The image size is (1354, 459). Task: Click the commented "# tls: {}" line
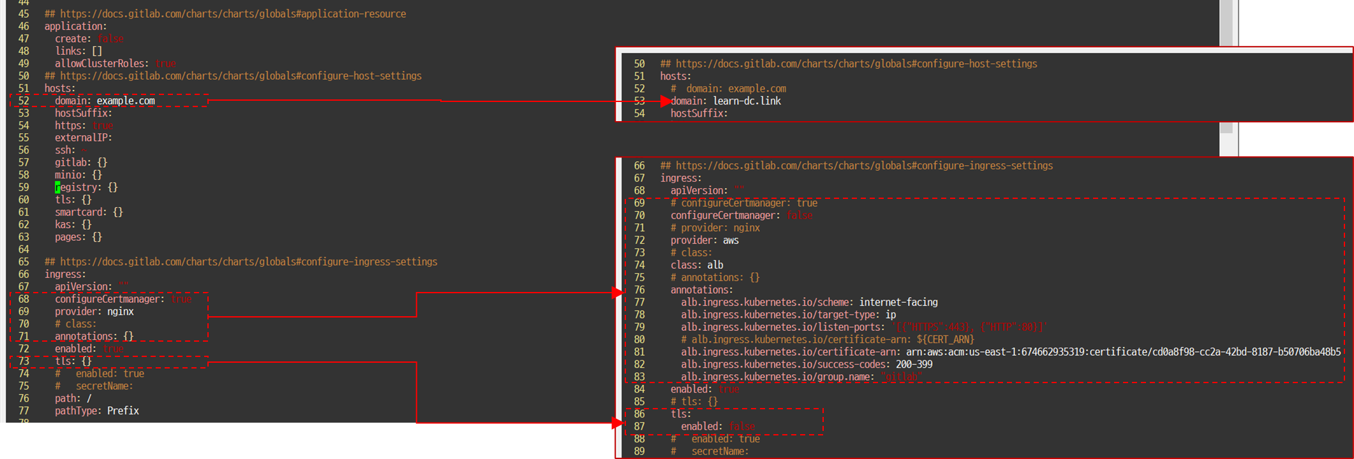pos(694,402)
